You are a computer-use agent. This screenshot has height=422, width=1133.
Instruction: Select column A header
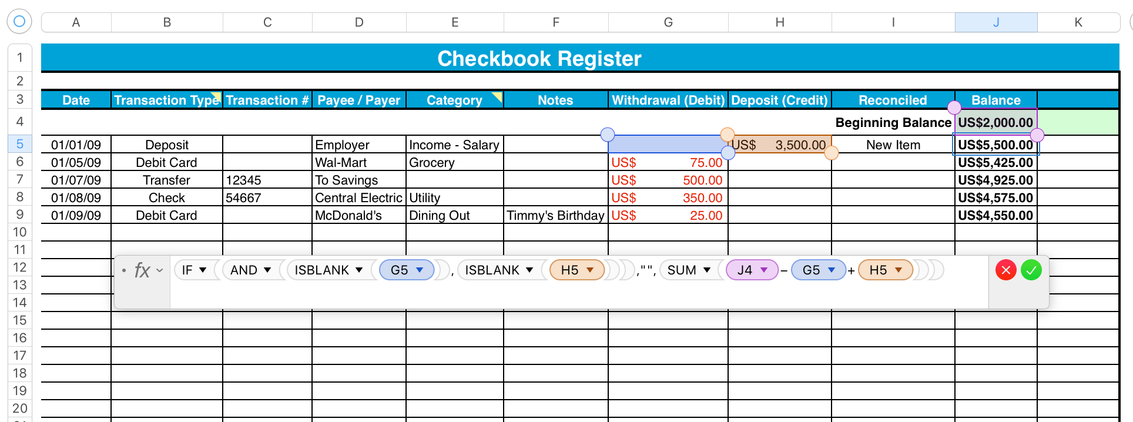pos(76,22)
